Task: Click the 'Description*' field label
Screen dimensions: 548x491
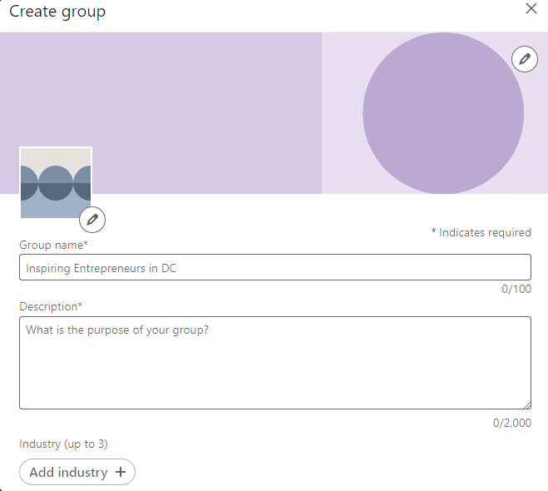Action: (51, 306)
